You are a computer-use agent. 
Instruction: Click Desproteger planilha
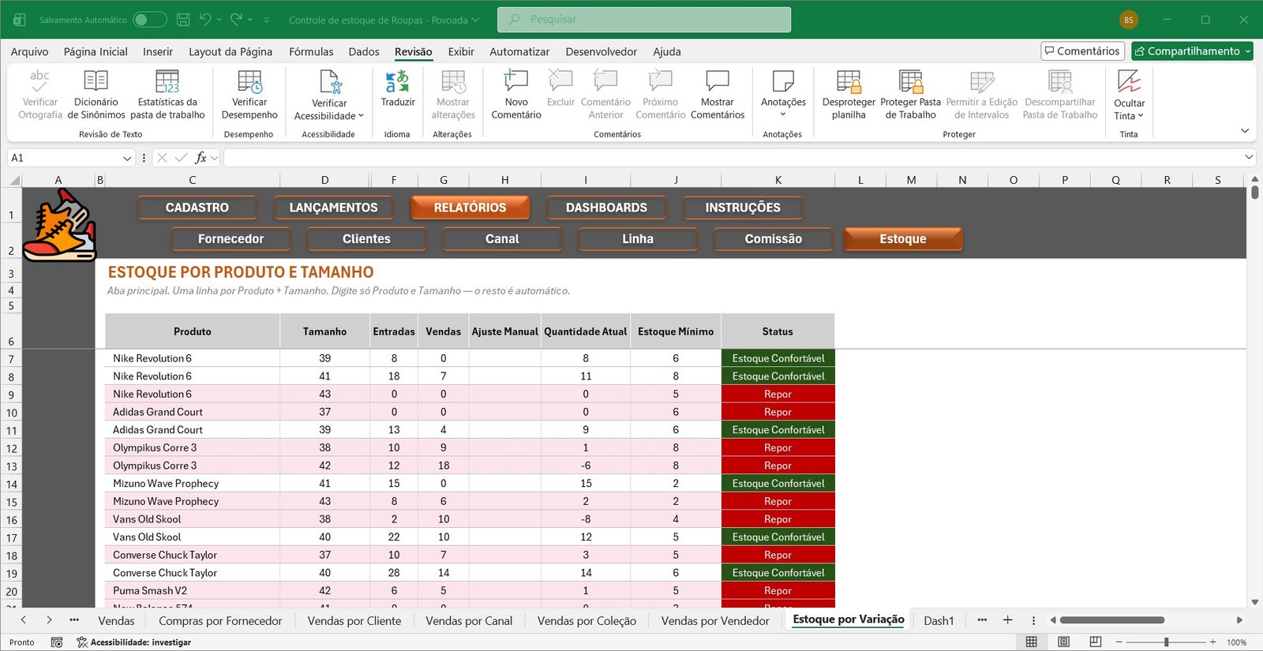coord(849,95)
